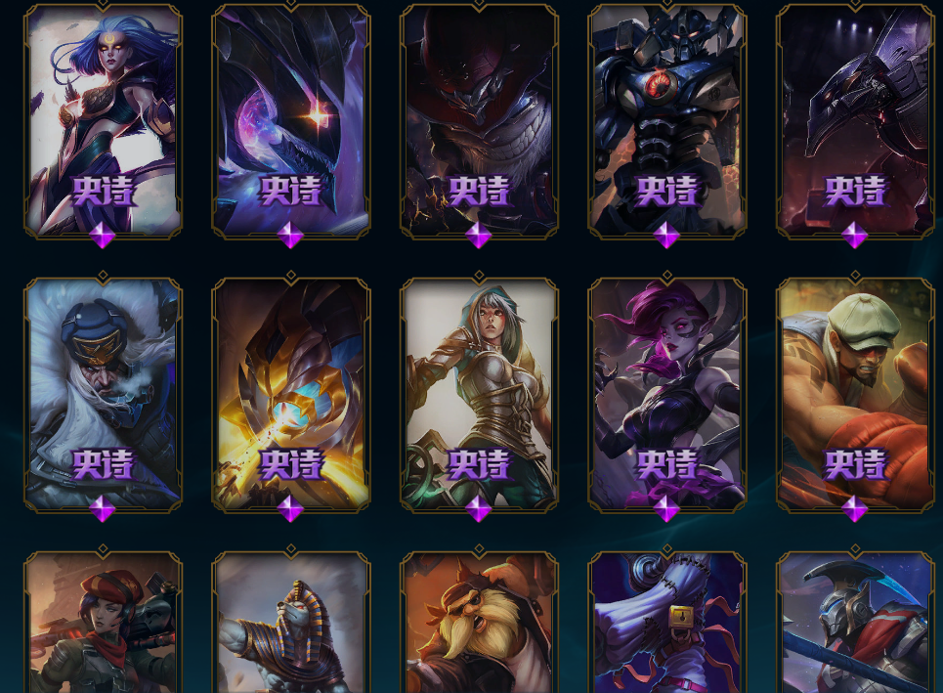943x693 pixels.
Task: Select the stitched purple fist skin card
Action: 667,622
